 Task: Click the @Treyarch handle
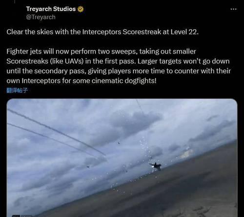click(41, 17)
